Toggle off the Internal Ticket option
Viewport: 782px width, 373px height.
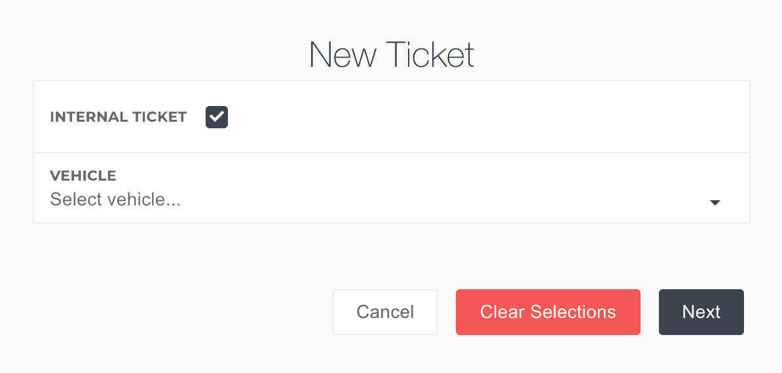217,117
